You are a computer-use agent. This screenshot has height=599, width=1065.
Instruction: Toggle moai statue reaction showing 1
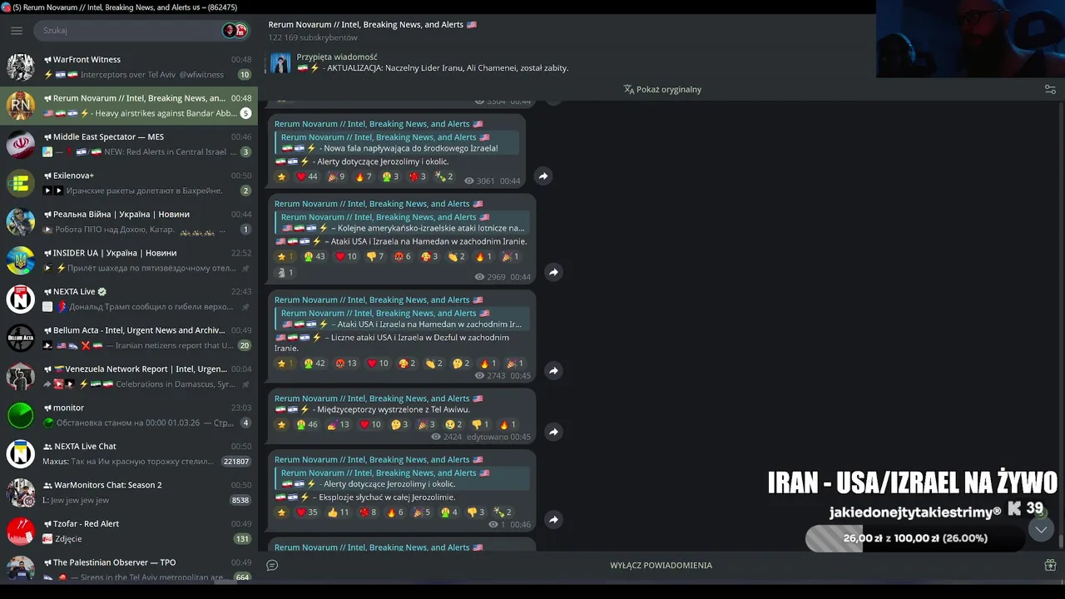[x=285, y=273]
